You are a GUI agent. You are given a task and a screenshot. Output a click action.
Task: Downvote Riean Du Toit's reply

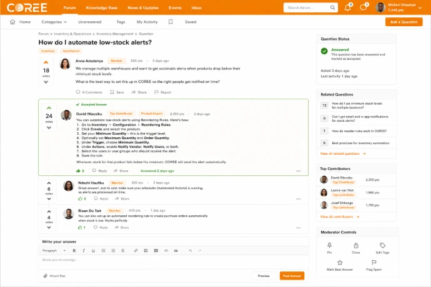tap(49, 227)
